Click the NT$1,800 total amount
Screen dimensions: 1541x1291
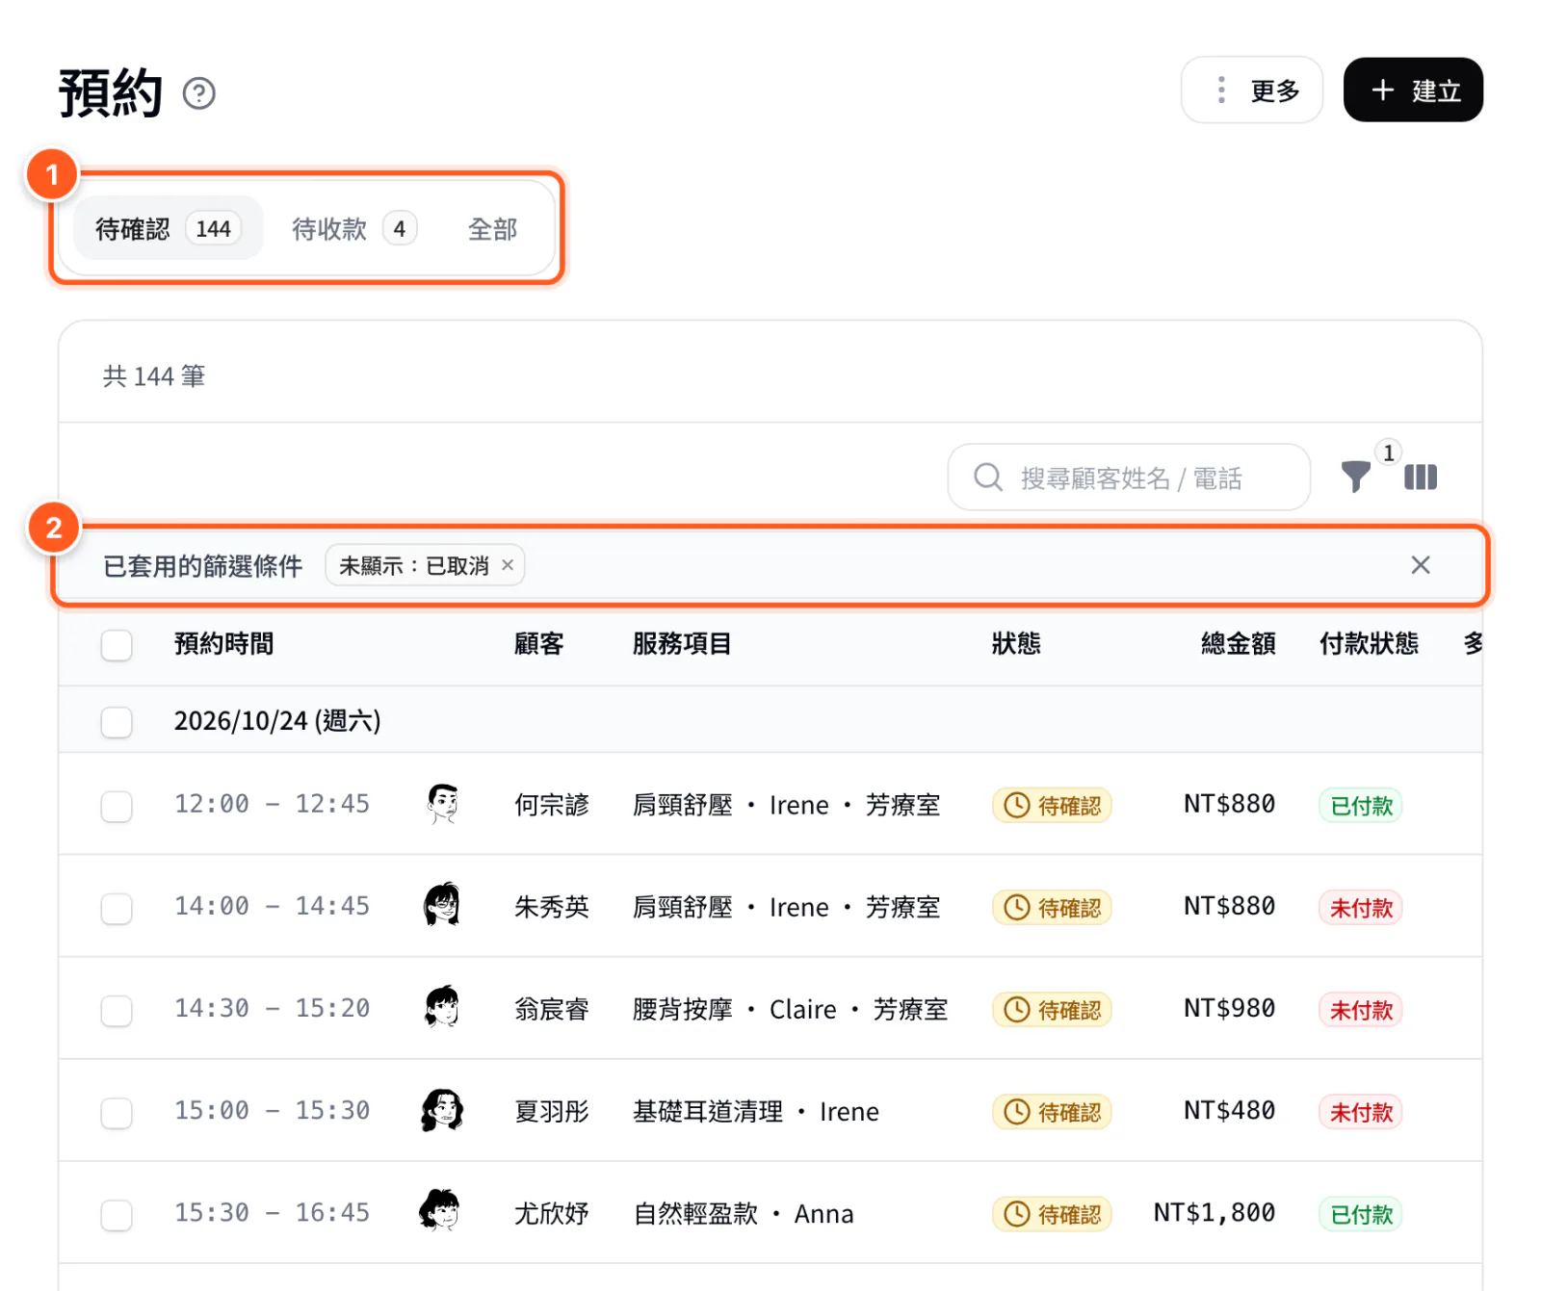click(x=1215, y=1213)
